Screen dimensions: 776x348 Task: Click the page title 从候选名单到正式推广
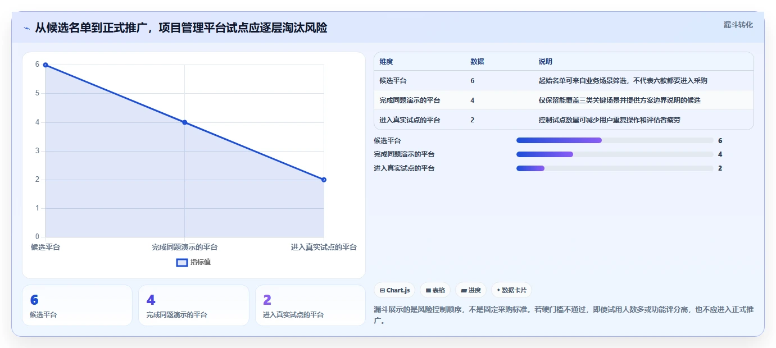tap(181, 28)
